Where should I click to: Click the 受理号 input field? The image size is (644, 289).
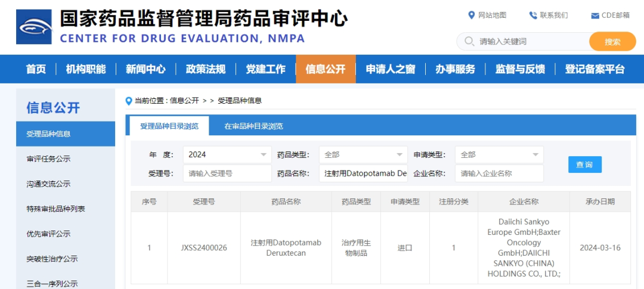pos(227,173)
